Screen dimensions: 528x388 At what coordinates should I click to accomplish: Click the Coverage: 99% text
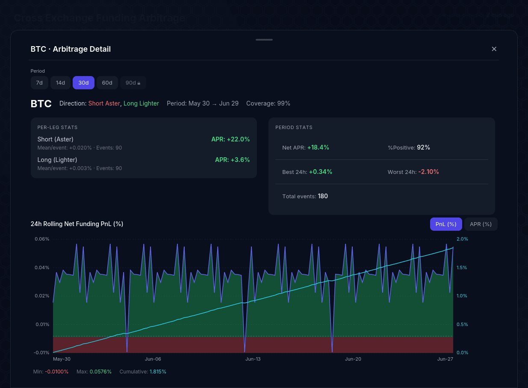[x=268, y=103]
